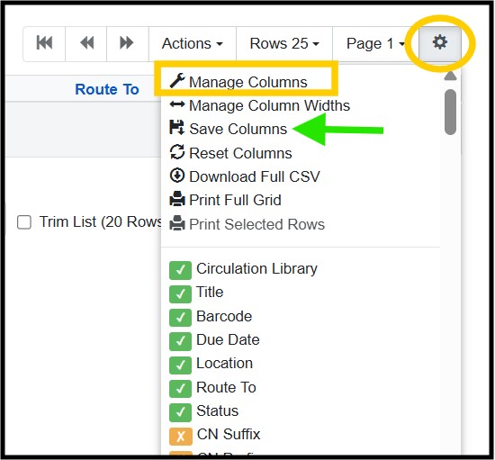Open the Page 1 dropdown

[x=375, y=43]
